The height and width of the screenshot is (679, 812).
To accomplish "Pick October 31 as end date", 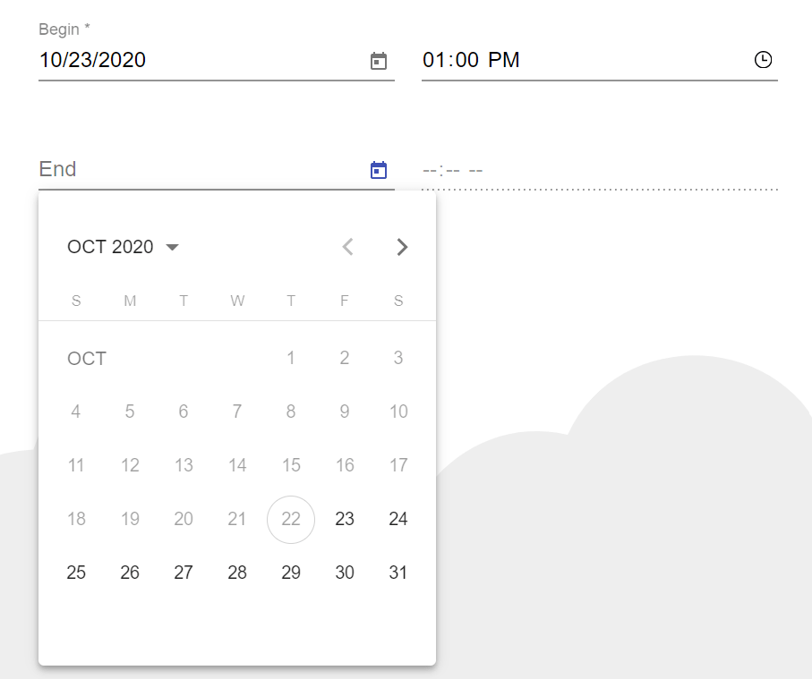I will point(398,573).
